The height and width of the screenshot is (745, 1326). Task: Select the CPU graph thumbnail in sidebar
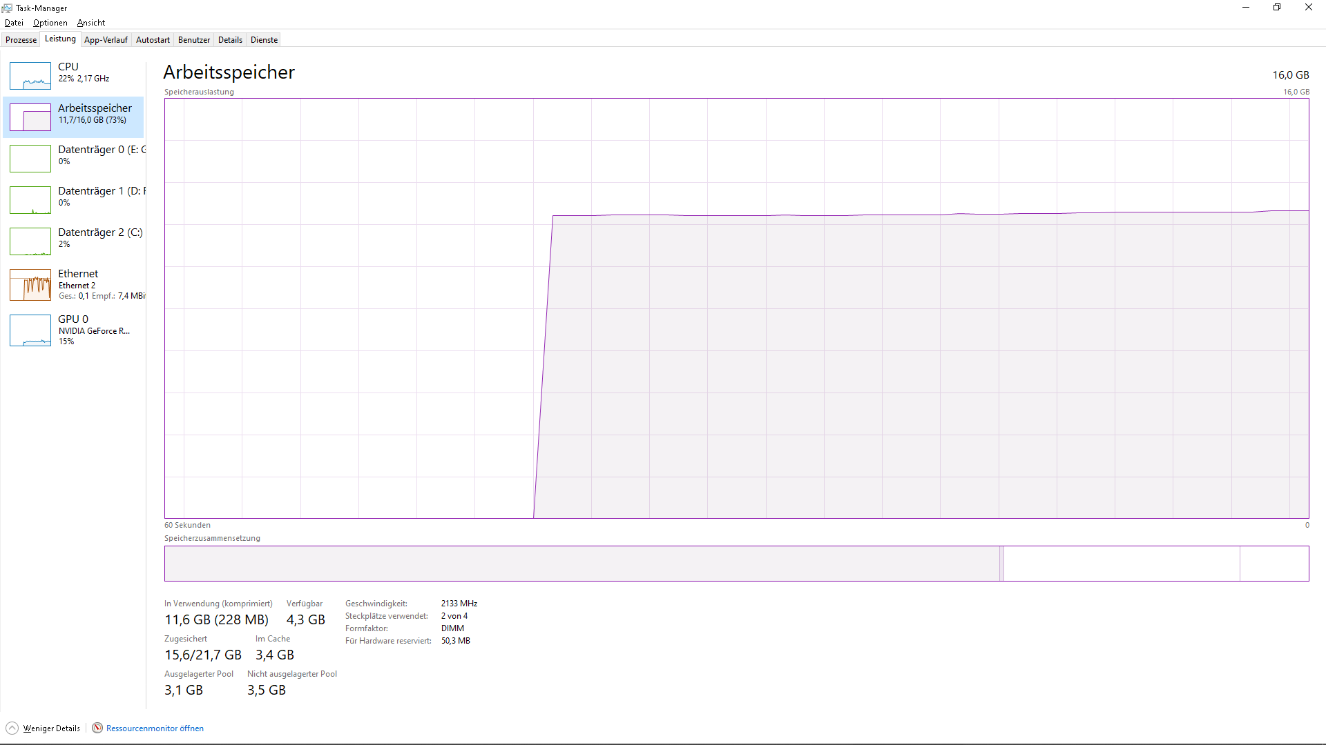(x=30, y=76)
